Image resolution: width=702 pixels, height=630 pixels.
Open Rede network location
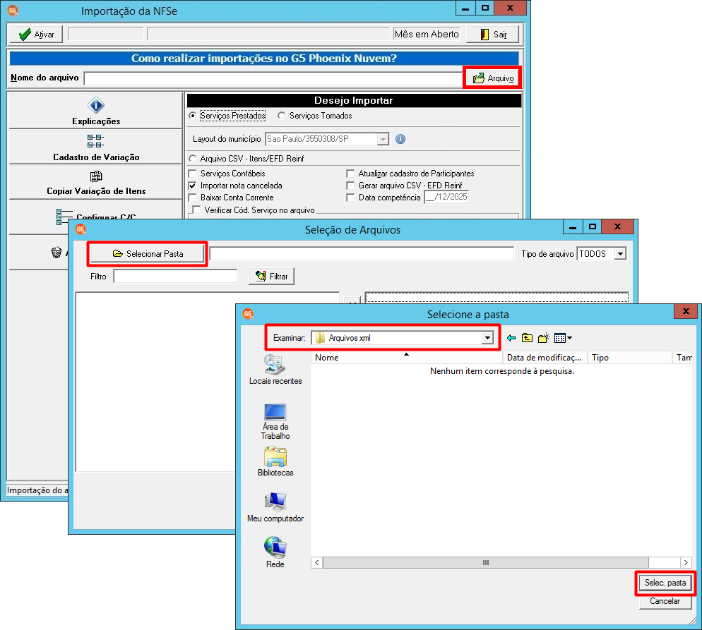coord(275,552)
